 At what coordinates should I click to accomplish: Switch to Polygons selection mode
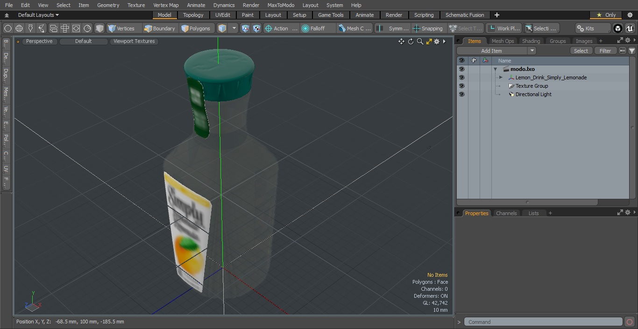click(196, 28)
